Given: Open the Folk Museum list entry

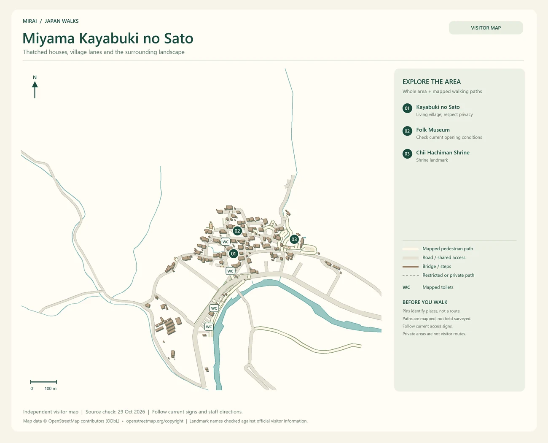Looking at the screenshot, I should pos(442,133).
